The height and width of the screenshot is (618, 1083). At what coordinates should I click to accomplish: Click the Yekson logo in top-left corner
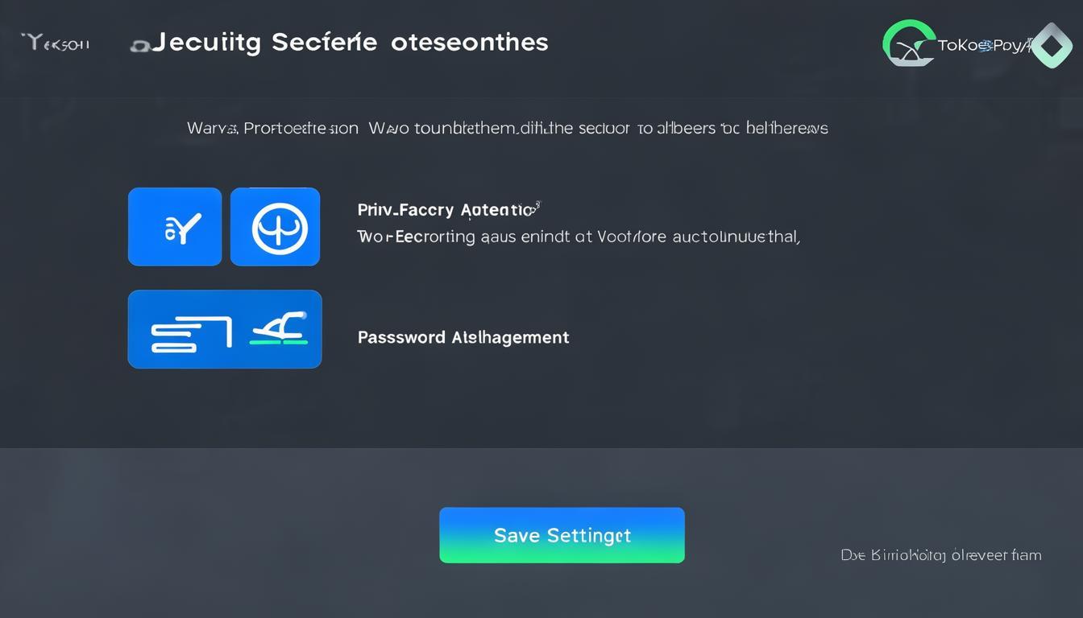pyautogui.click(x=56, y=43)
